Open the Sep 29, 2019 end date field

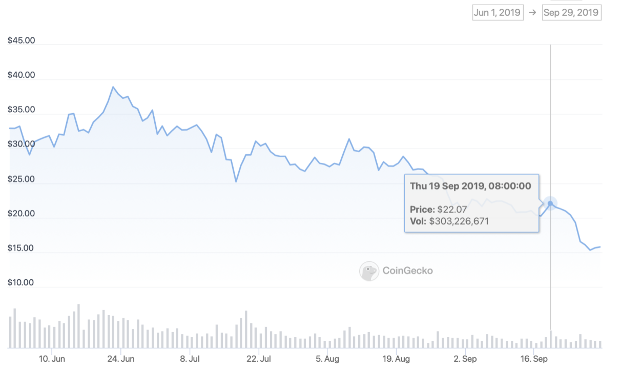pos(571,13)
